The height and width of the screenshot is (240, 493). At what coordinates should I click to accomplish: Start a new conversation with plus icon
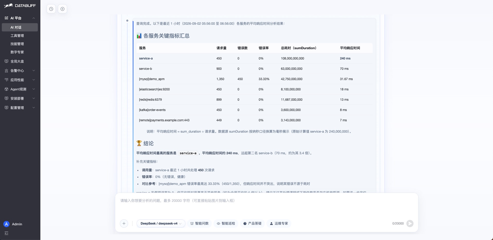pyautogui.click(x=62, y=9)
